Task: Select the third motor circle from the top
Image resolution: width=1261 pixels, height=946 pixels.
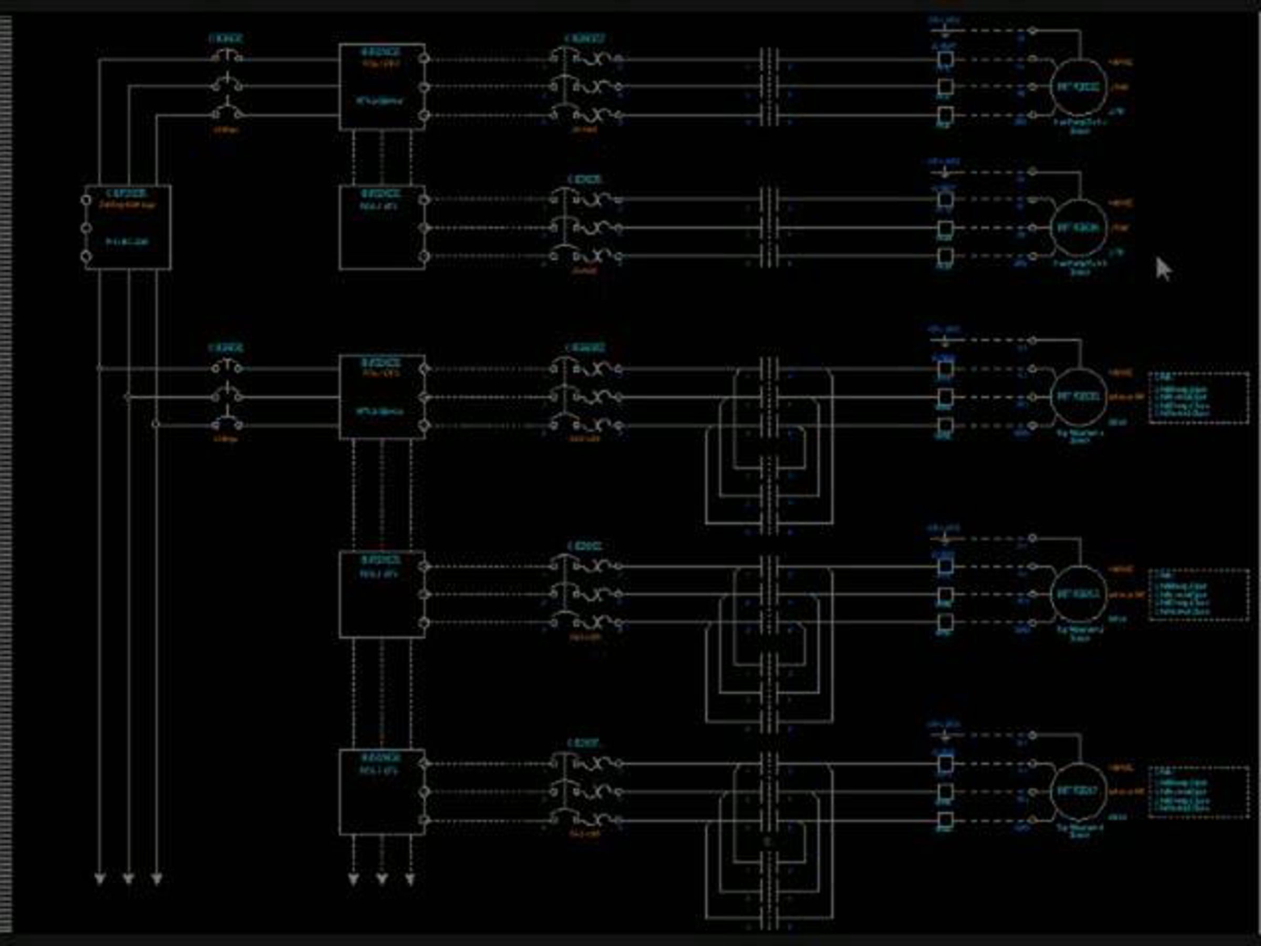Action: click(1079, 397)
